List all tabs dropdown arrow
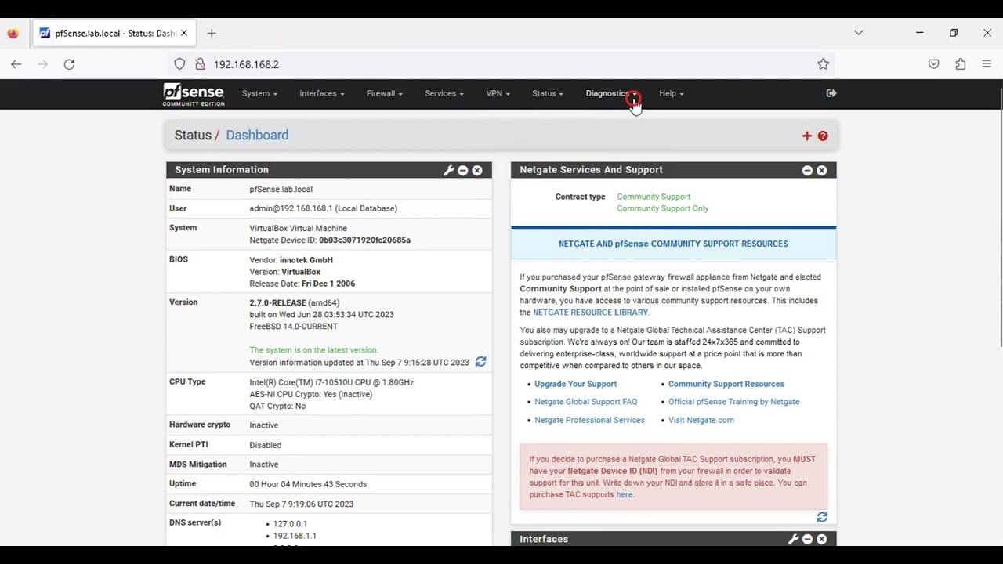Viewport: 1003px width, 564px height. pos(858,33)
